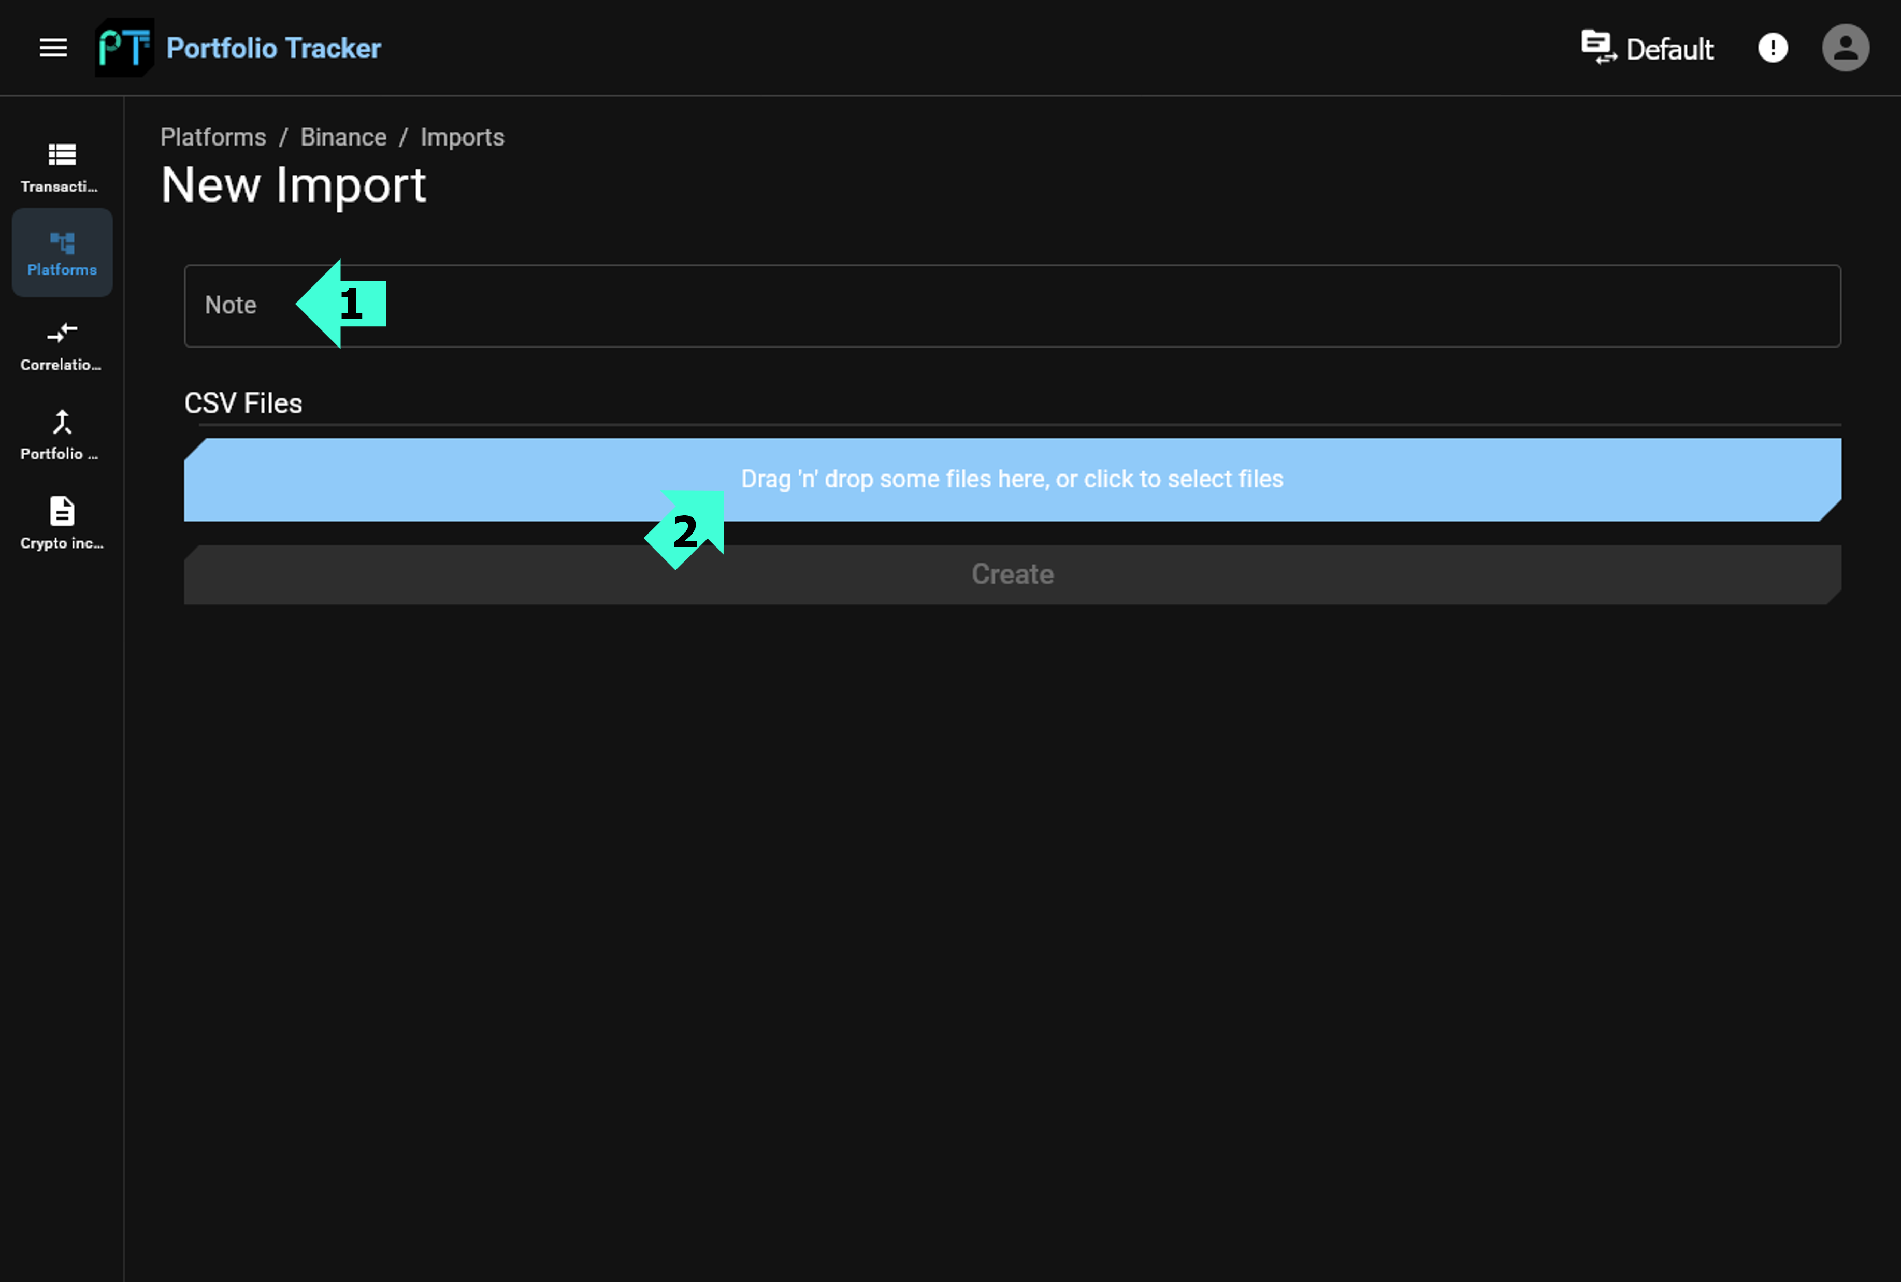The width and height of the screenshot is (1901, 1282).
Task: Navigate to Platforms breadcrumb
Action: point(213,137)
